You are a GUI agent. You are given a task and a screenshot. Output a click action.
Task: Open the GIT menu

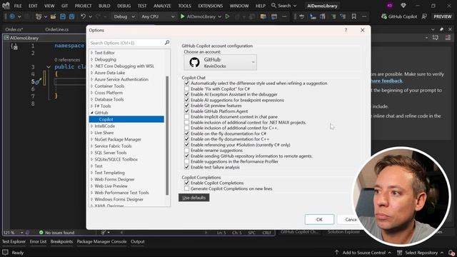tap(64, 6)
